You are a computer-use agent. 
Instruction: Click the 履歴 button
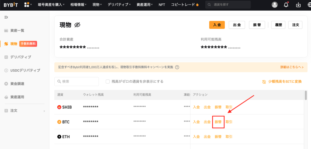point(278,25)
